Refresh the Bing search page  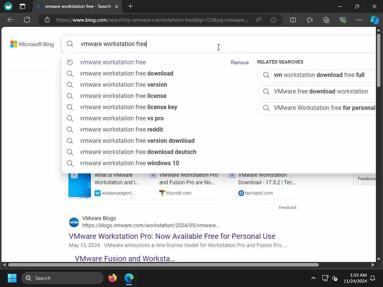click(x=27, y=20)
